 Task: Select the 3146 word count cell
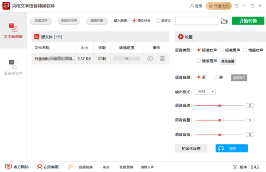click(102, 59)
